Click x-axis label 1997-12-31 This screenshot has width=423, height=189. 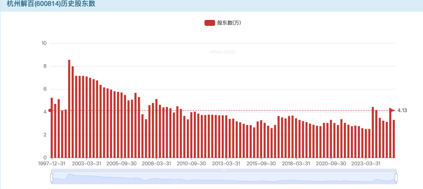[52, 164]
